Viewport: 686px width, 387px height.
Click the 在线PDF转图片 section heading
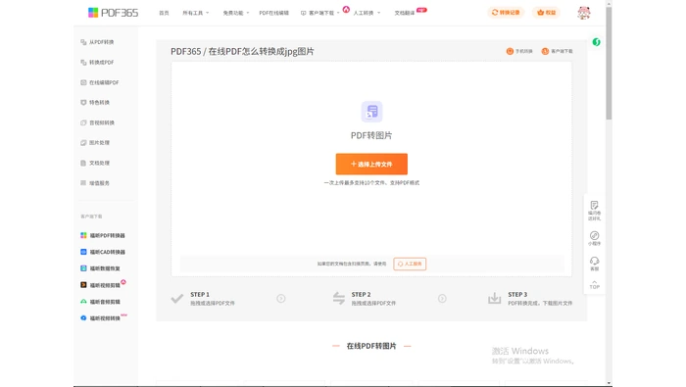pyautogui.click(x=371, y=346)
